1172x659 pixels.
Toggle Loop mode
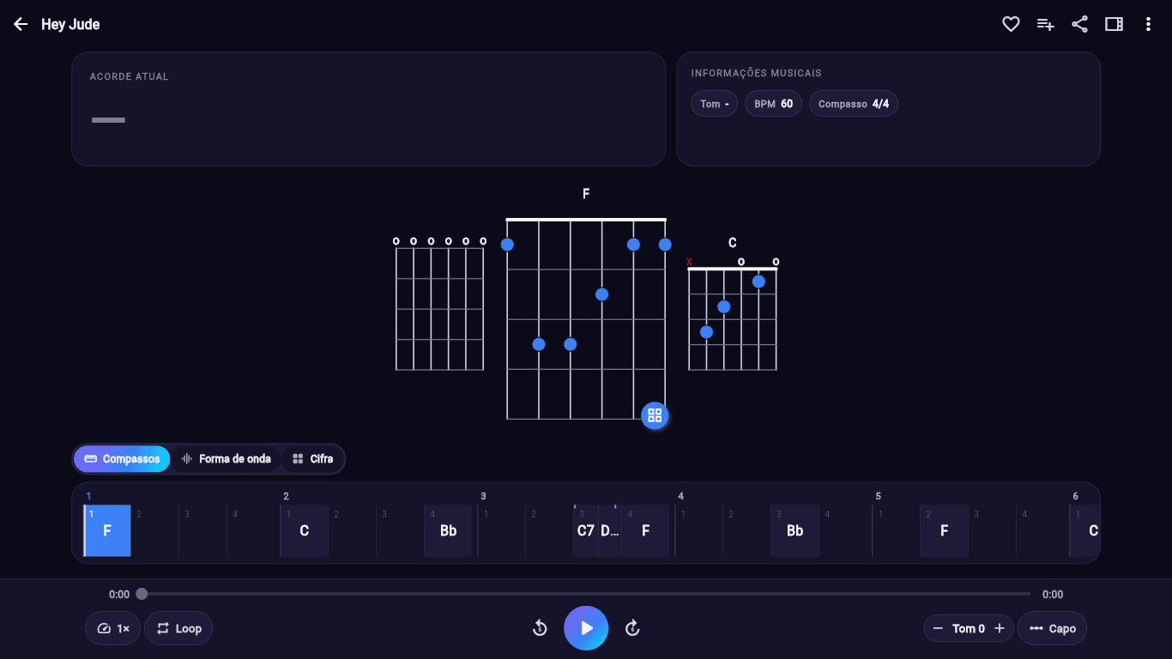[178, 628]
